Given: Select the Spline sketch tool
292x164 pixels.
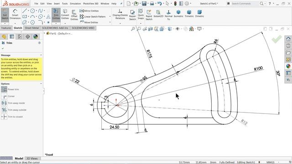Looking at the screenshot, I should click(x=40, y=11).
